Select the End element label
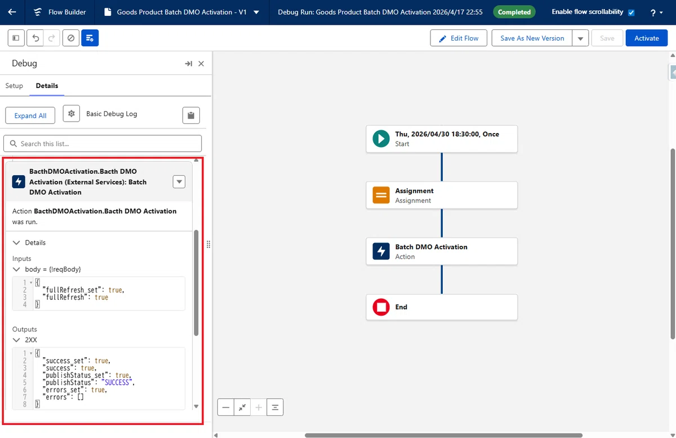 click(401, 307)
